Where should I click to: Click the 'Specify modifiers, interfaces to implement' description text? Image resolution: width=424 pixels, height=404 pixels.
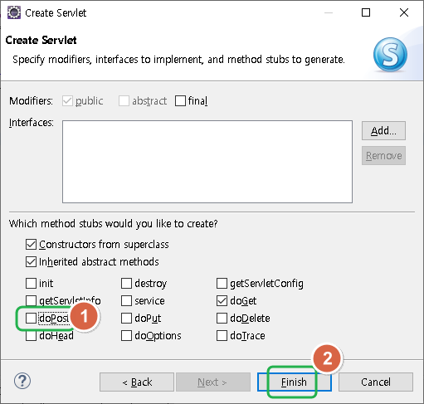coord(178,60)
